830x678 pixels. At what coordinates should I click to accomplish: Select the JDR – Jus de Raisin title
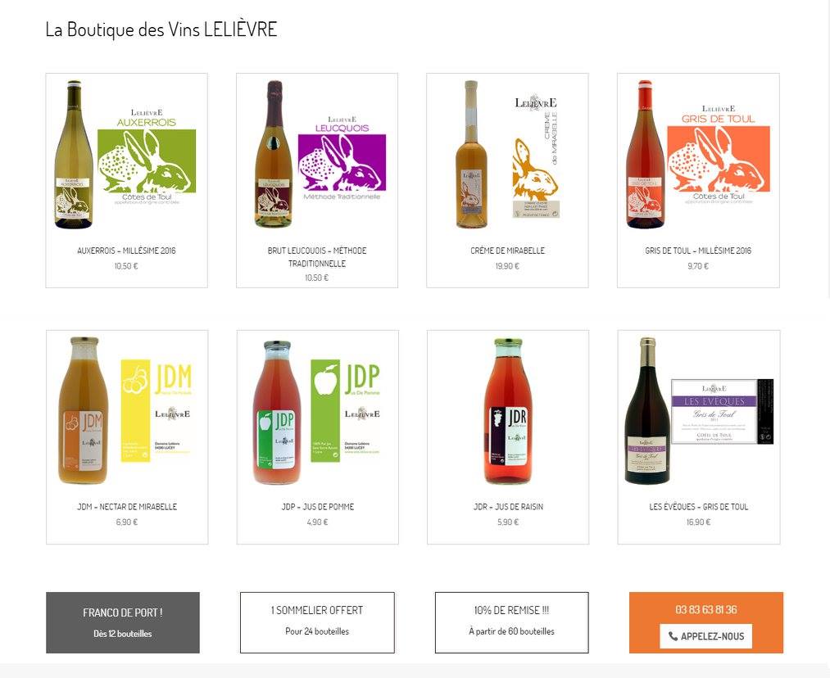[x=508, y=507]
